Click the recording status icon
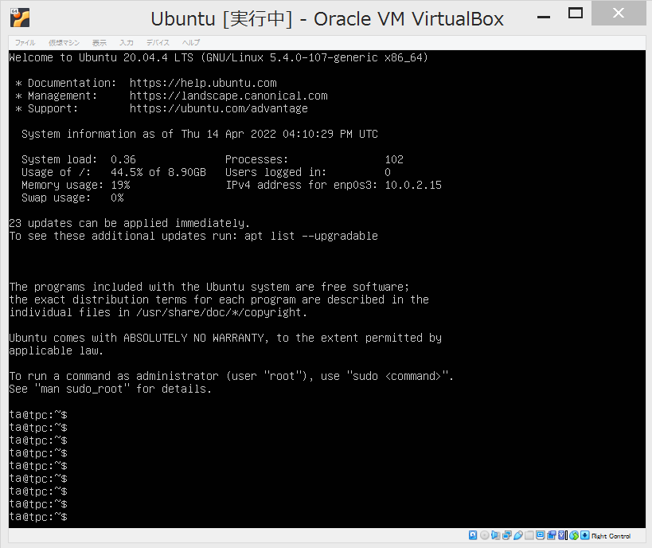This screenshot has width=652, height=548. [x=552, y=535]
